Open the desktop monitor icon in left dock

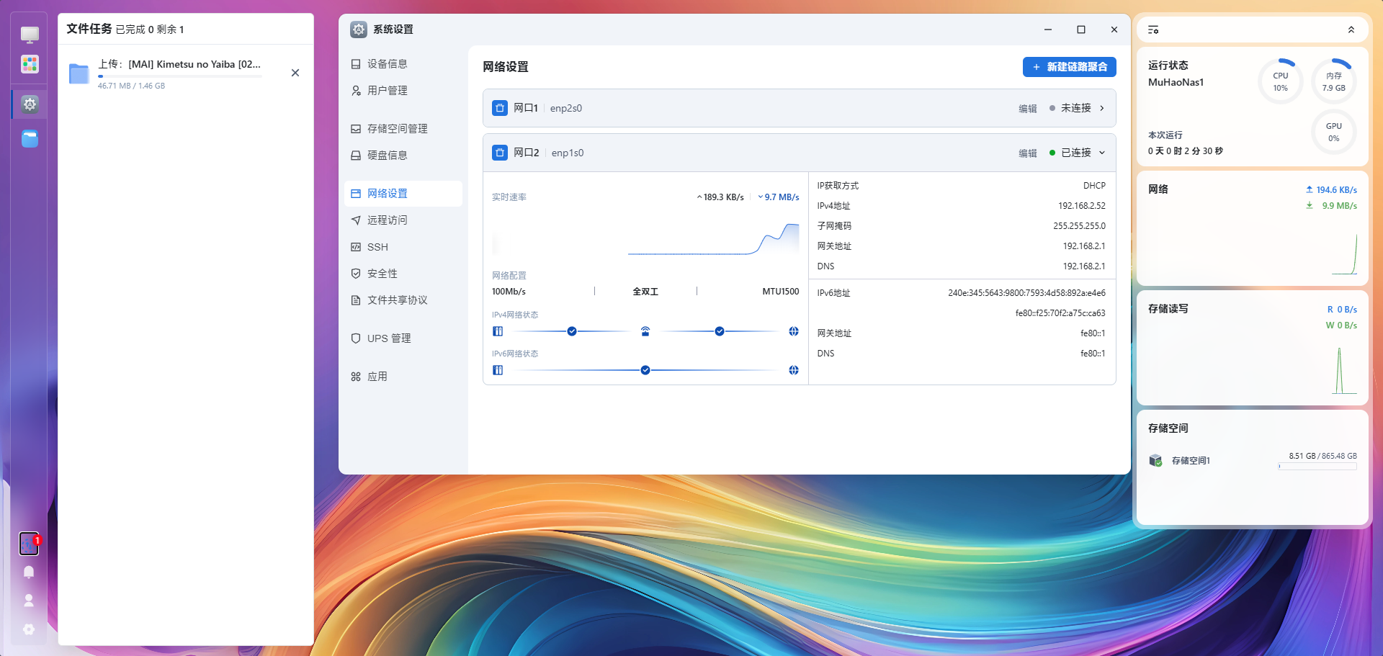point(30,34)
